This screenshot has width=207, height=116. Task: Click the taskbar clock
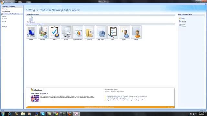pyautogui.click(x=202, y=114)
